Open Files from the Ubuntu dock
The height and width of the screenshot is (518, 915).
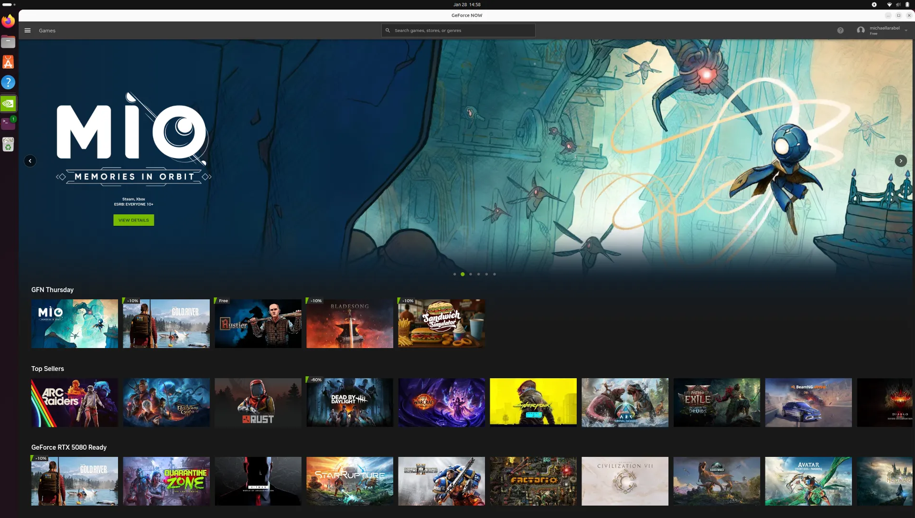click(8, 42)
